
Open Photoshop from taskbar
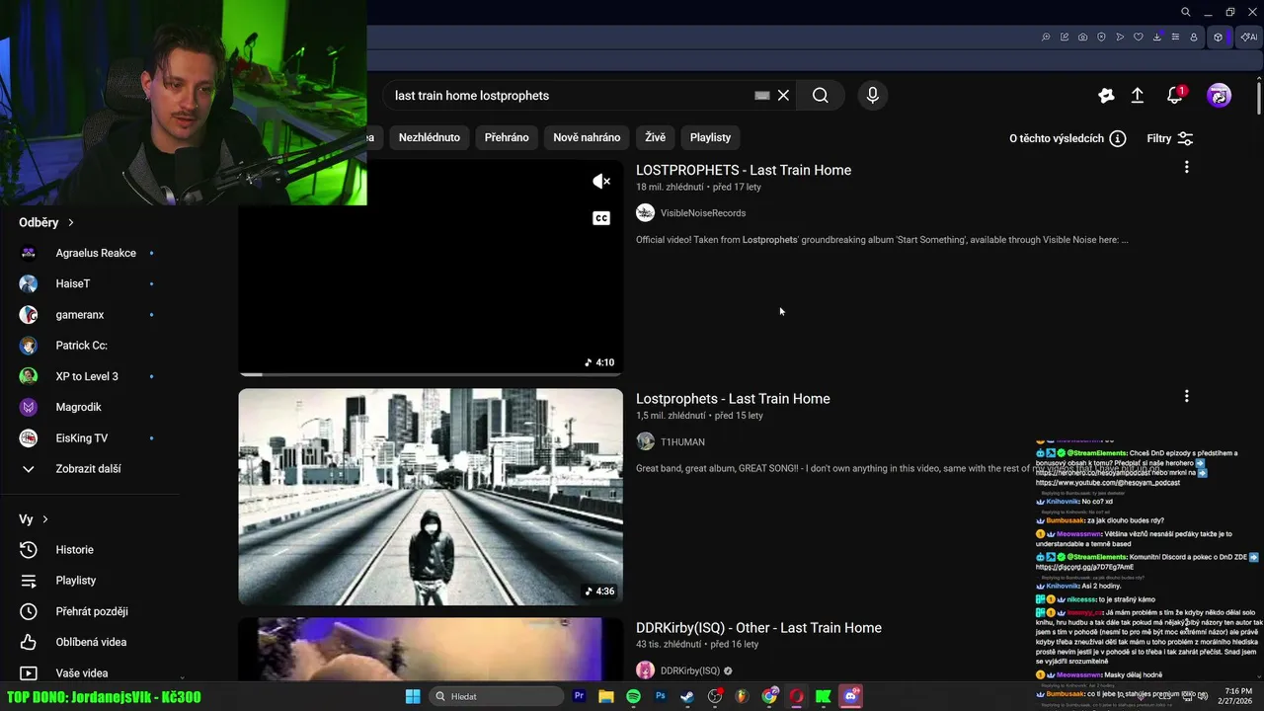point(661,696)
